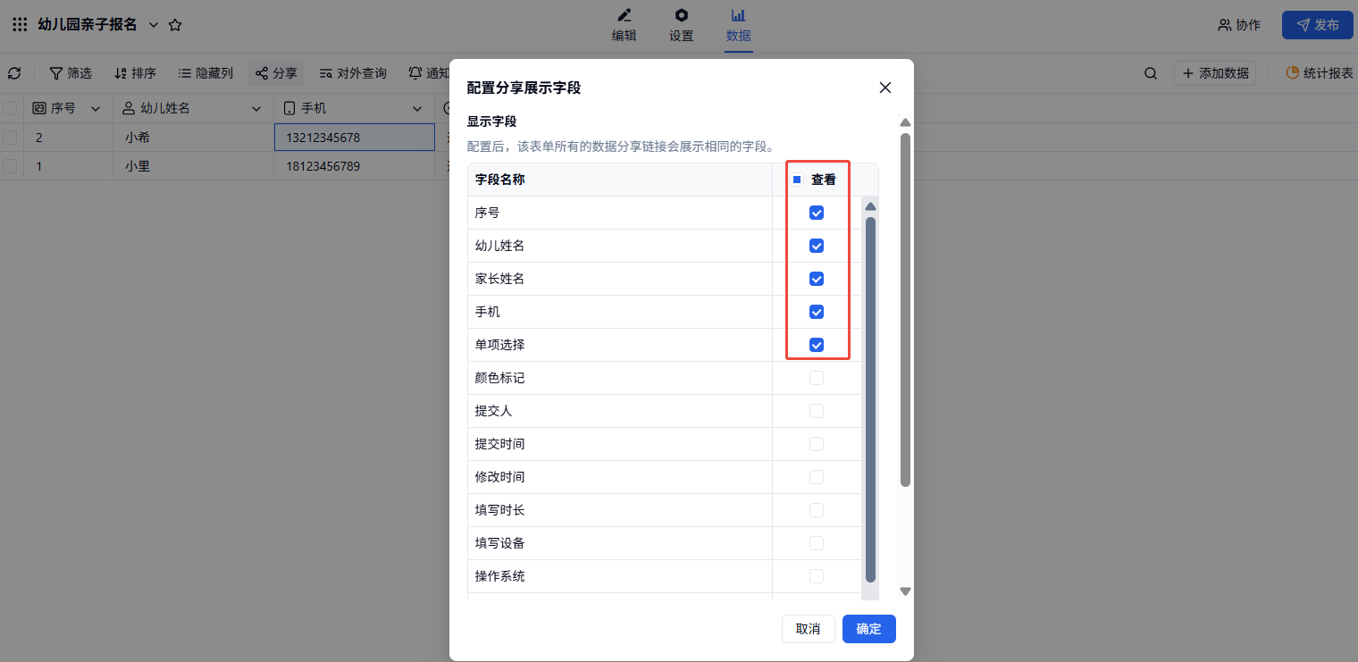Toggle the 查看 select-all checkbox
The image size is (1358, 662).
797,180
